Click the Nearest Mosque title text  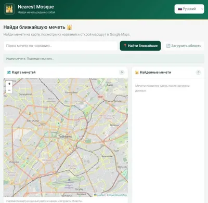point(36,7)
